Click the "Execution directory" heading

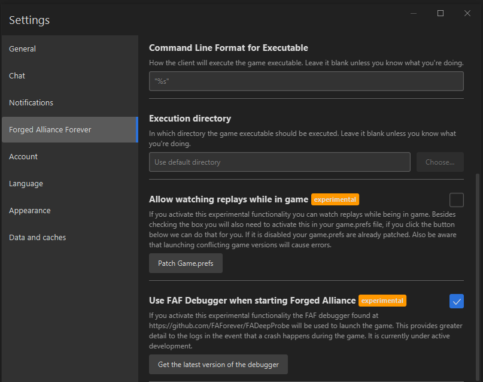pyautogui.click(x=190, y=119)
